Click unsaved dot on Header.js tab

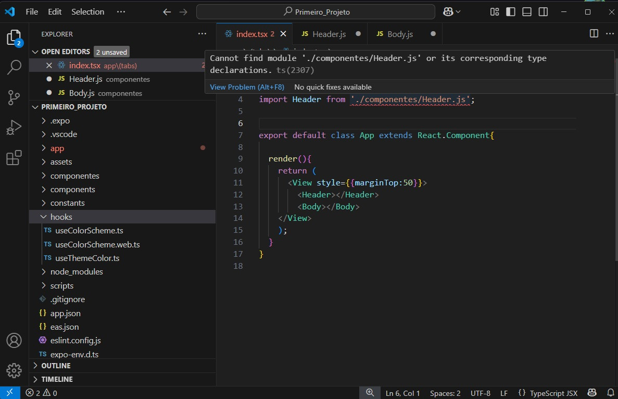click(x=358, y=34)
